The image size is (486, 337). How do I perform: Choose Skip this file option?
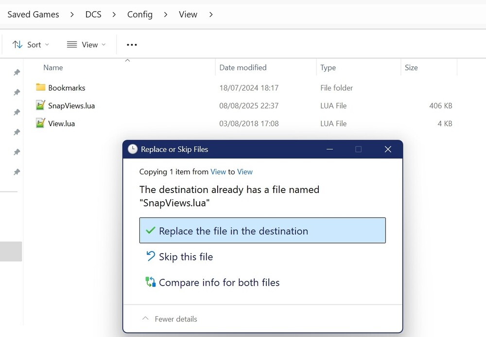pos(186,257)
